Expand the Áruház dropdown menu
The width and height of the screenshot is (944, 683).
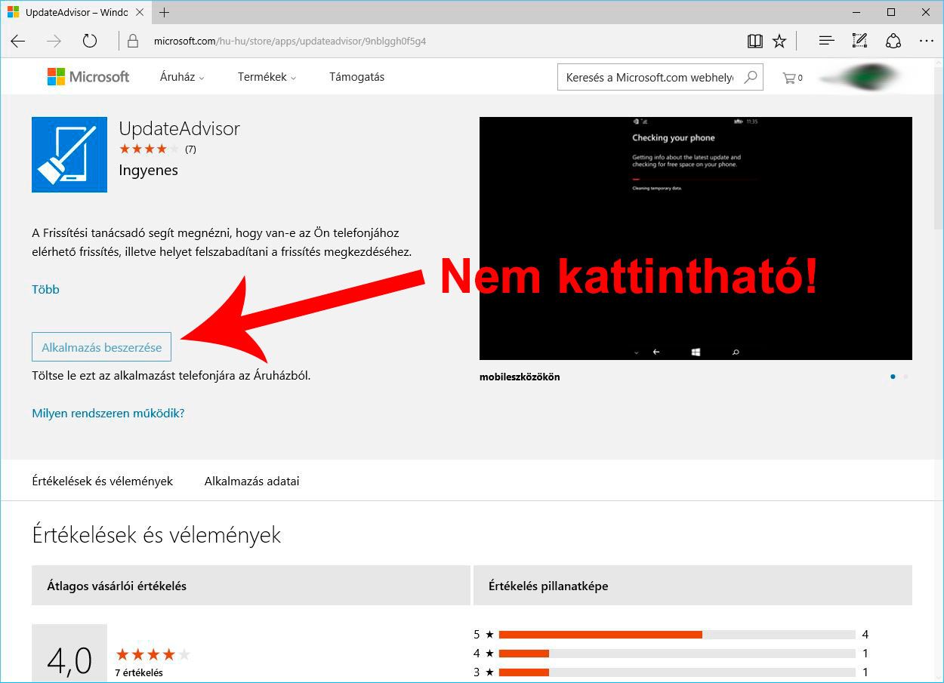coord(182,77)
